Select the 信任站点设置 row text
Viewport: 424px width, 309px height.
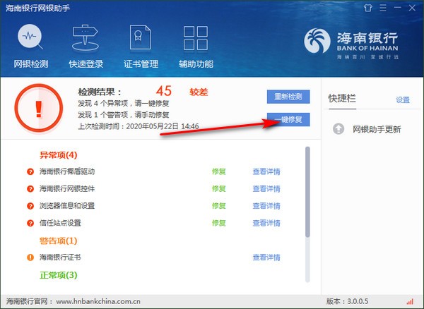(60, 223)
